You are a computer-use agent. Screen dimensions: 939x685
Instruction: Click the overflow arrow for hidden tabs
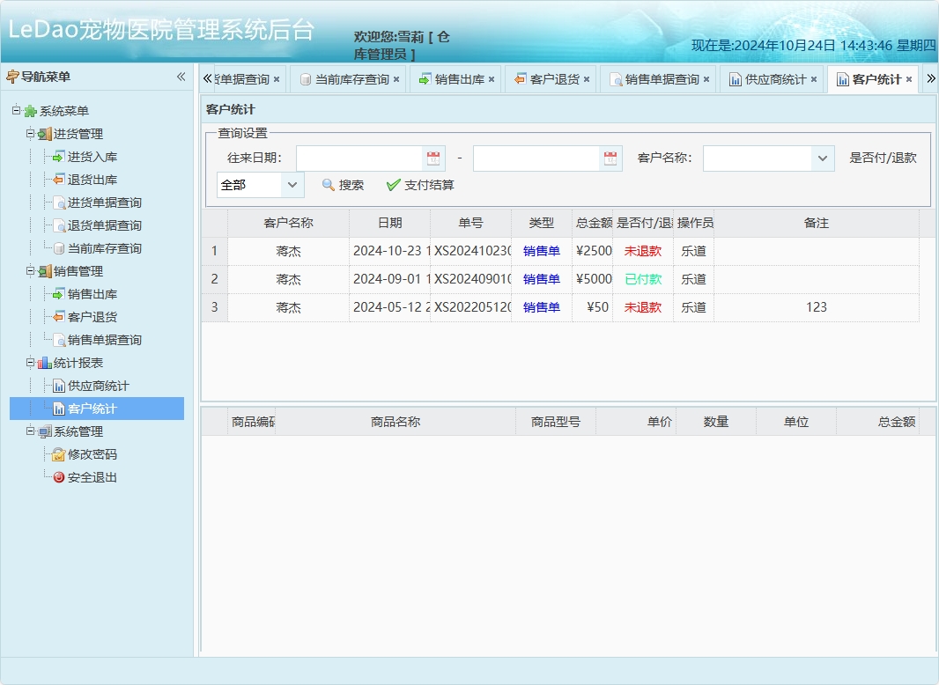(931, 78)
